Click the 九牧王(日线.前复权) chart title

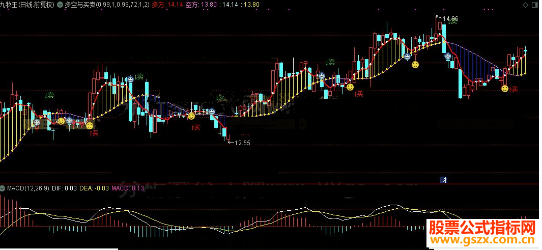point(27,5)
